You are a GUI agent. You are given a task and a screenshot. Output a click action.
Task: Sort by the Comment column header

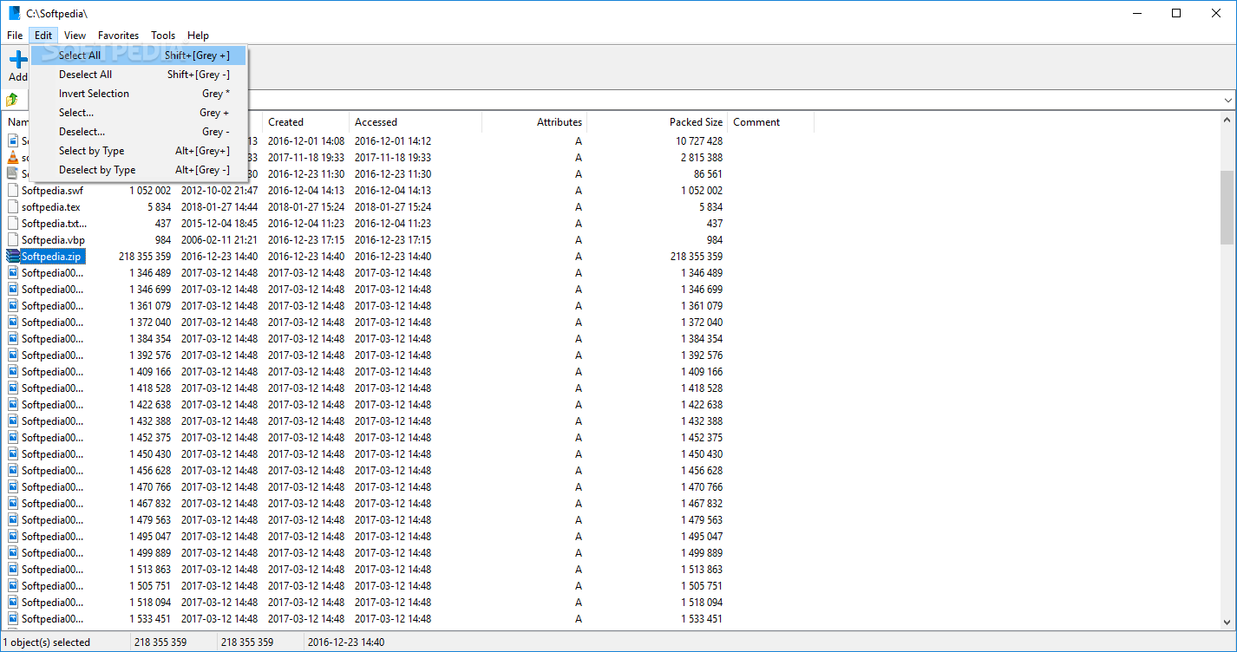pyautogui.click(x=770, y=122)
